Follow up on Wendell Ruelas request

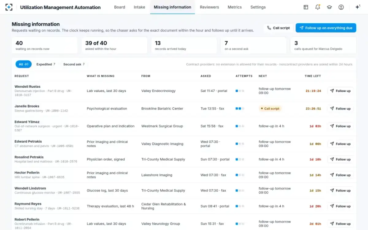pos(340,91)
